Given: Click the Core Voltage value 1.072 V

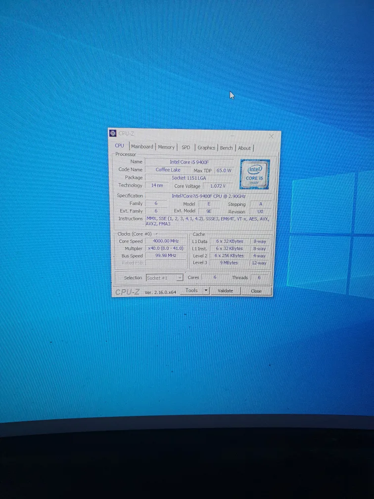Looking at the screenshot, I should (218, 186).
